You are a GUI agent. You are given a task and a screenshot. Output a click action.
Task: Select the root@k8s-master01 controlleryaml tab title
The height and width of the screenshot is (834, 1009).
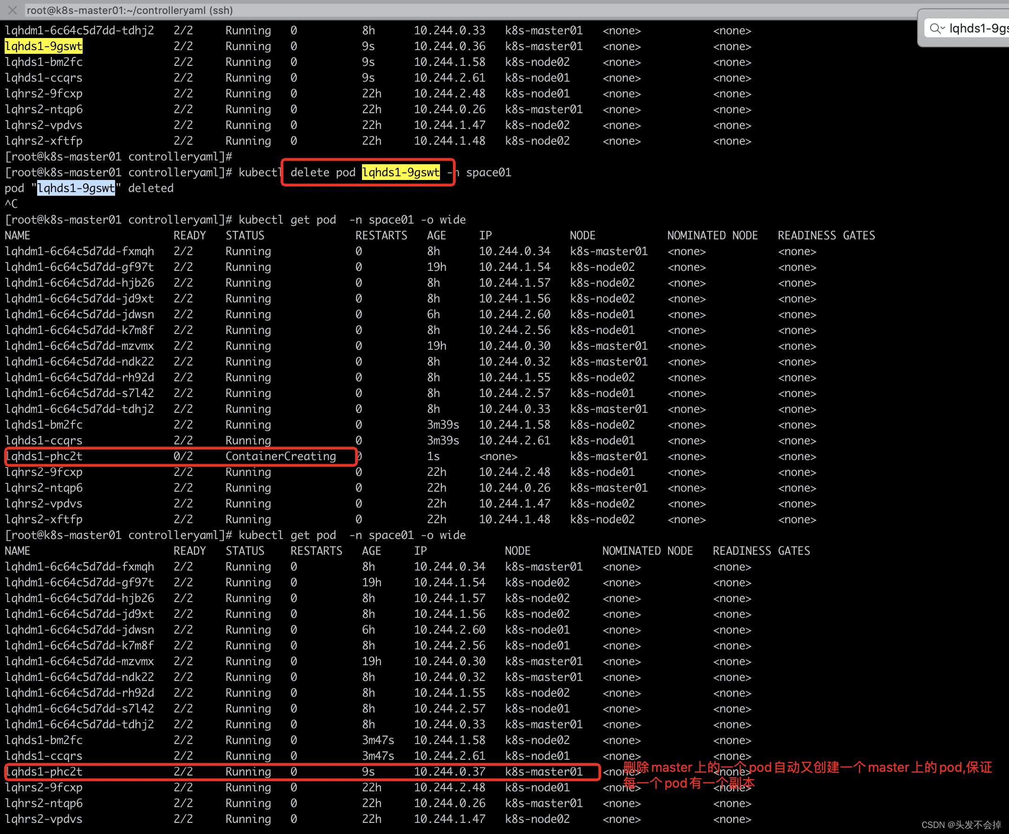point(130,10)
